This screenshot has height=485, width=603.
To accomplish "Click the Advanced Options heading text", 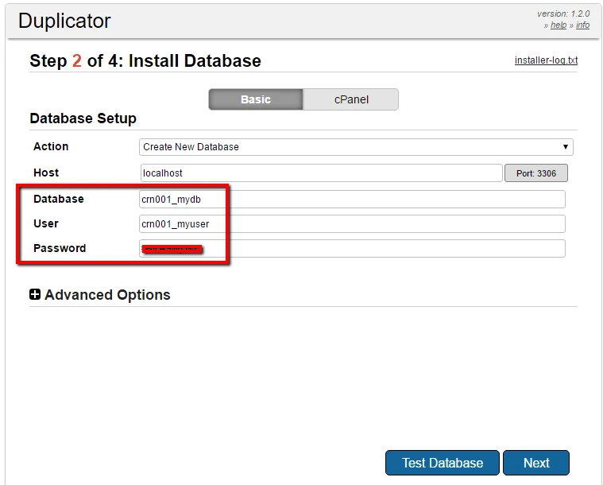I will click(x=107, y=295).
